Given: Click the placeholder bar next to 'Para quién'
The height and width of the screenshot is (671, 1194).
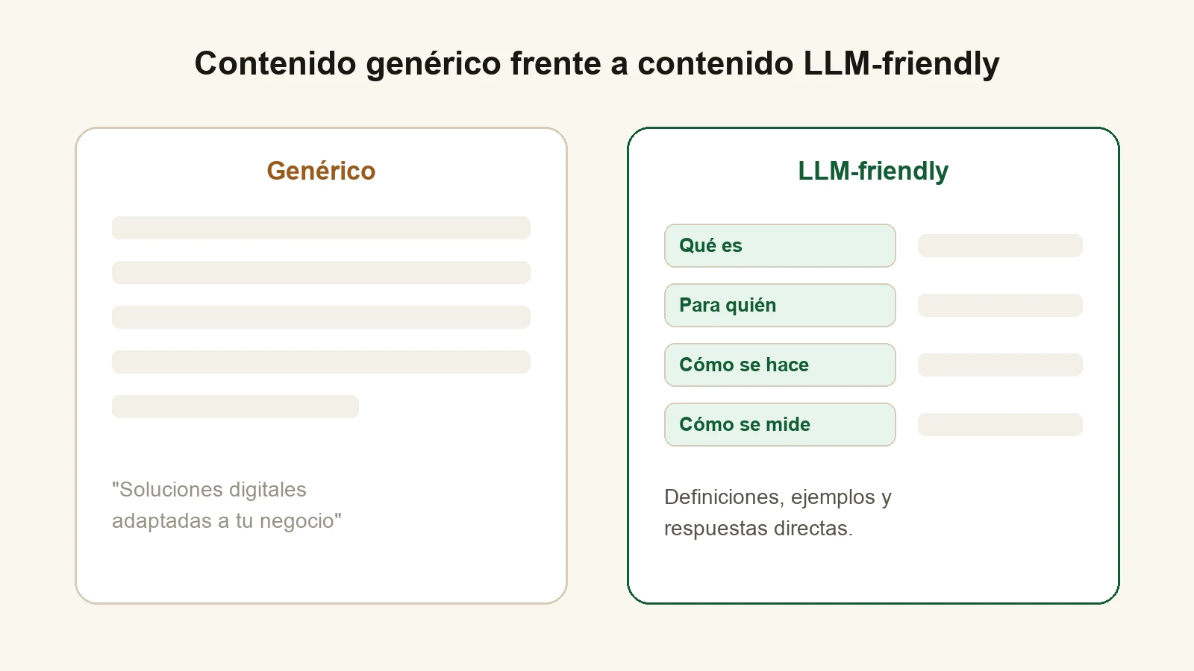Looking at the screenshot, I should tap(1000, 305).
